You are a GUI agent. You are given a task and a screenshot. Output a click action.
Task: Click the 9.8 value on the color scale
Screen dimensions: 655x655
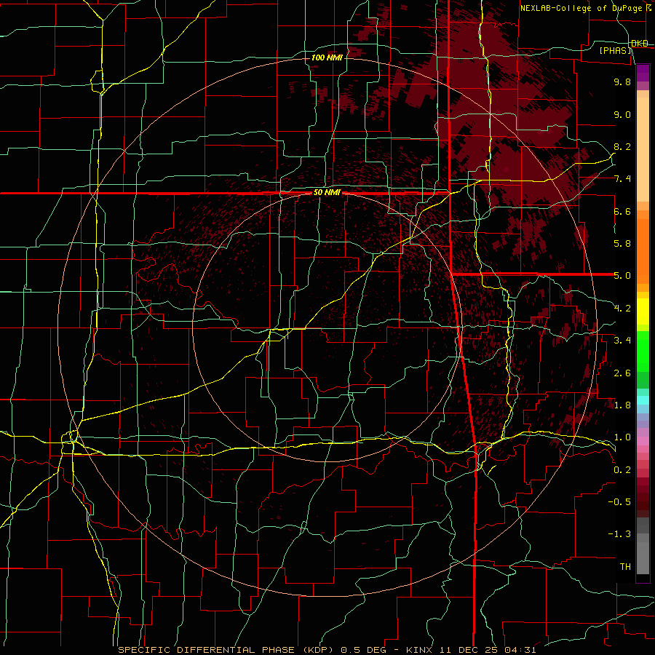(x=622, y=82)
